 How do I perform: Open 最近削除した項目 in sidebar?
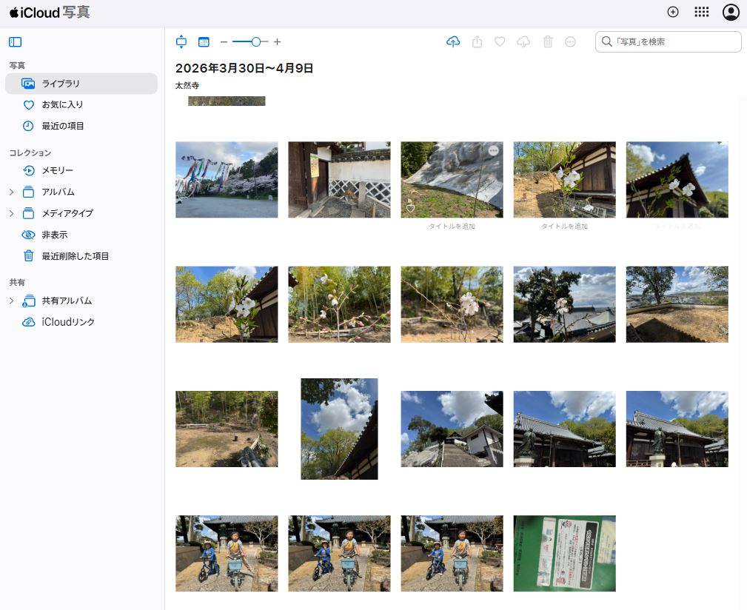coord(75,256)
